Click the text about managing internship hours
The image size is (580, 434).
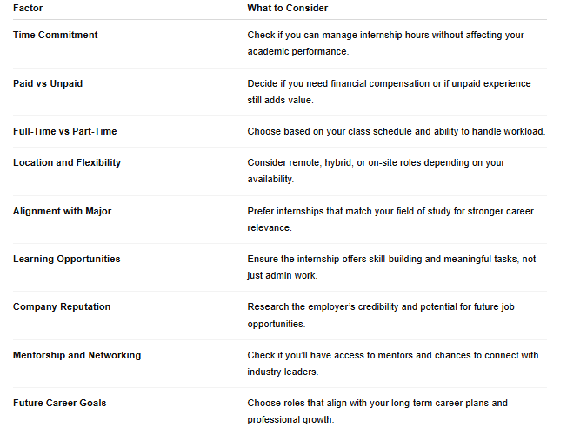click(385, 43)
